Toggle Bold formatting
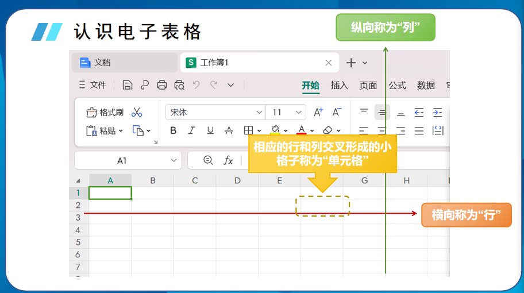This screenshot has width=524, height=293. (174, 130)
